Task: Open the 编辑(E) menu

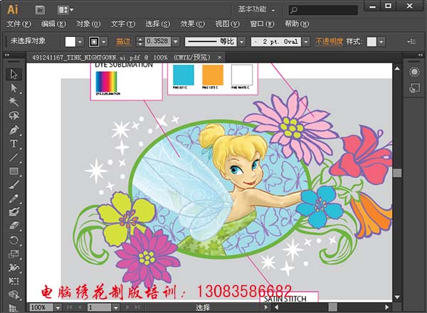Action: point(53,24)
